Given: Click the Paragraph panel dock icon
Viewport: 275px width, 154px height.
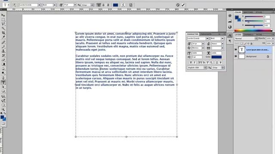Looking at the screenshot, I should [230, 41].
